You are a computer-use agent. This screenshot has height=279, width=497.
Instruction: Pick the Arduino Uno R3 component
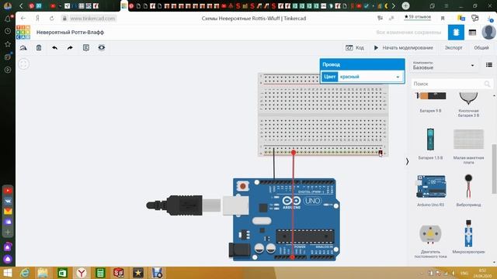pyautogui.click(x=430, y=191)
